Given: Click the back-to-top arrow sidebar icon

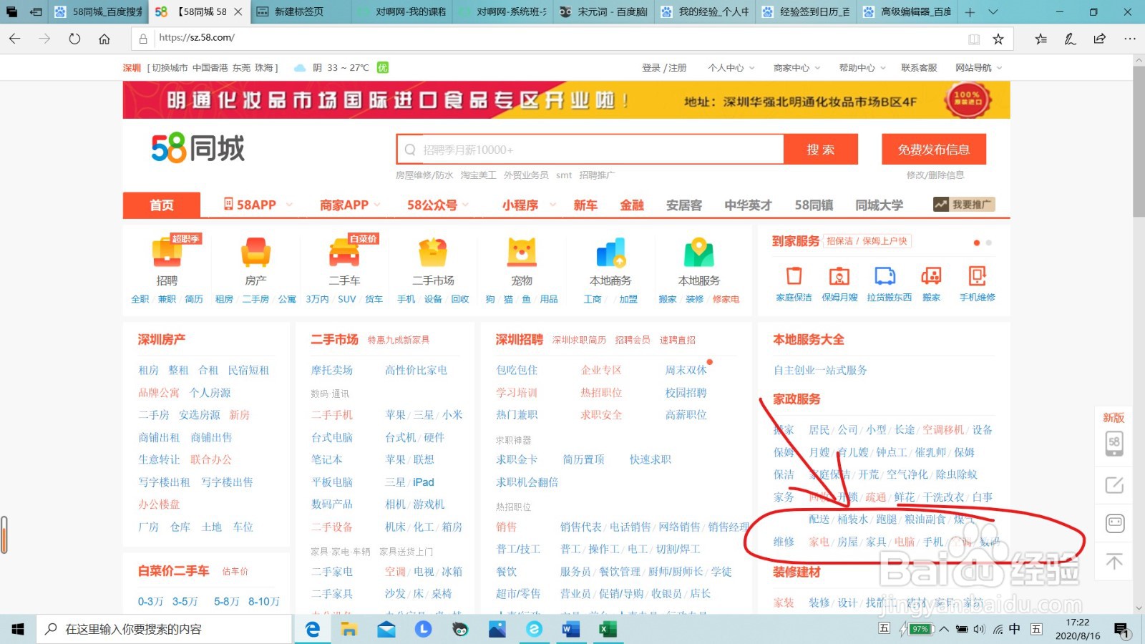Looking at the screenshot, I should 1114,562.
